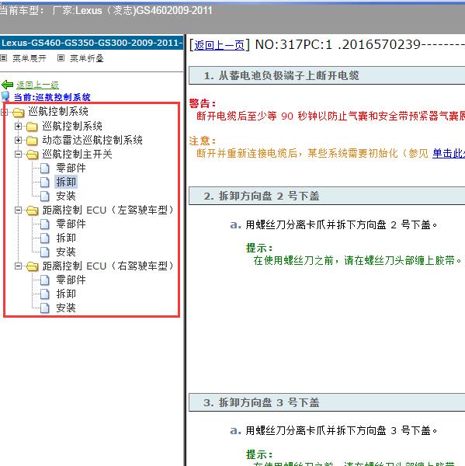Screen dimensions: 465x466
Task: Click the red 警告 label
Action: pos(202,103)
